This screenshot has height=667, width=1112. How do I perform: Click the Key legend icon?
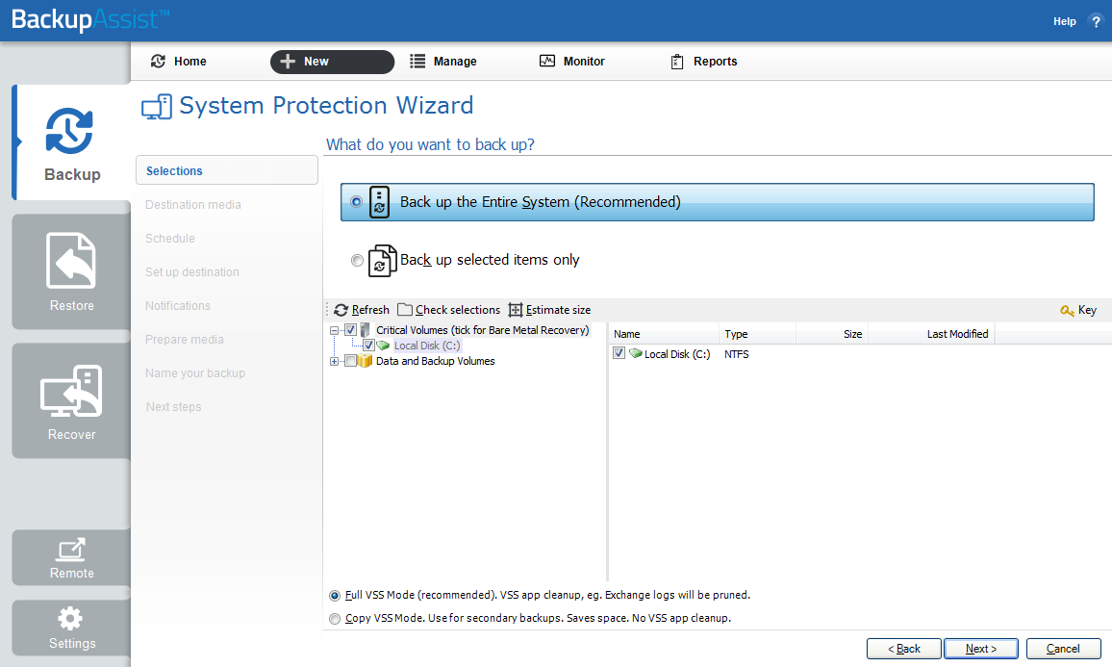tap(1067, 310)
